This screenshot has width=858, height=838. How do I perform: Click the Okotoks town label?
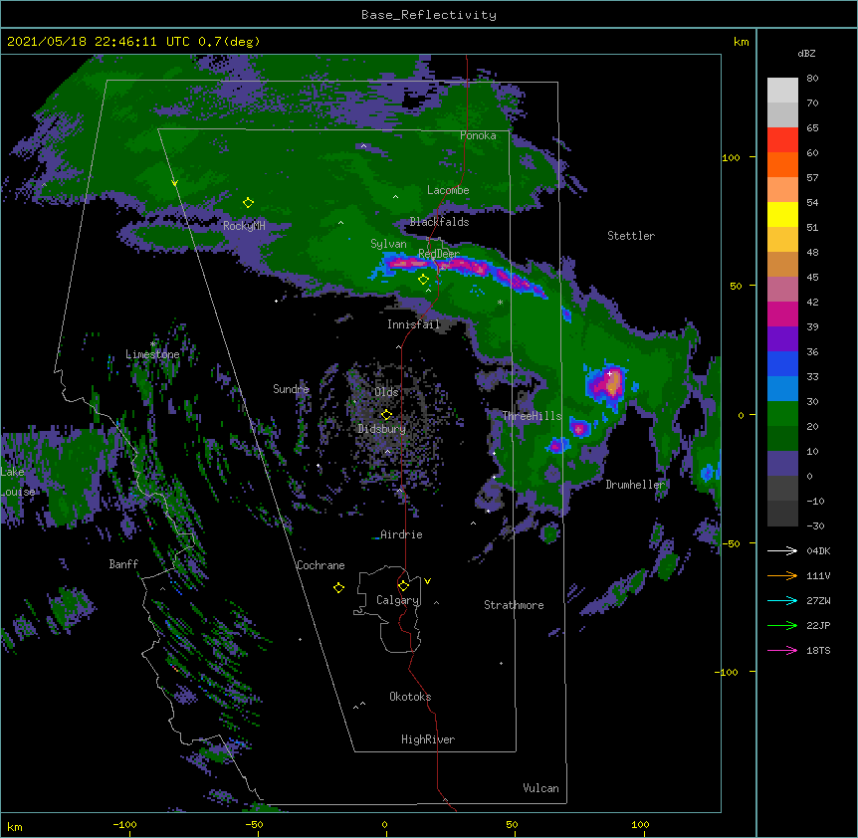(410, 697)
